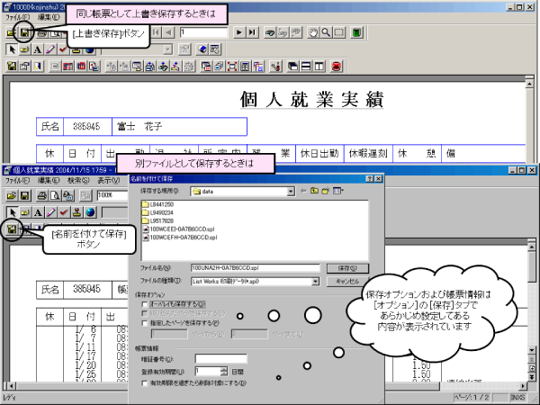Click the save-as icon in lower window
This screenshot has width=540, height=405.
point(12,229)
